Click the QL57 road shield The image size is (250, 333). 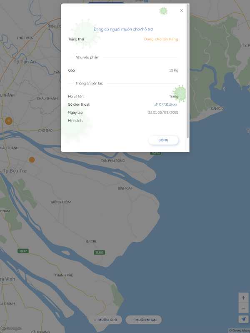pyautogui.click(x=23, y=251)
